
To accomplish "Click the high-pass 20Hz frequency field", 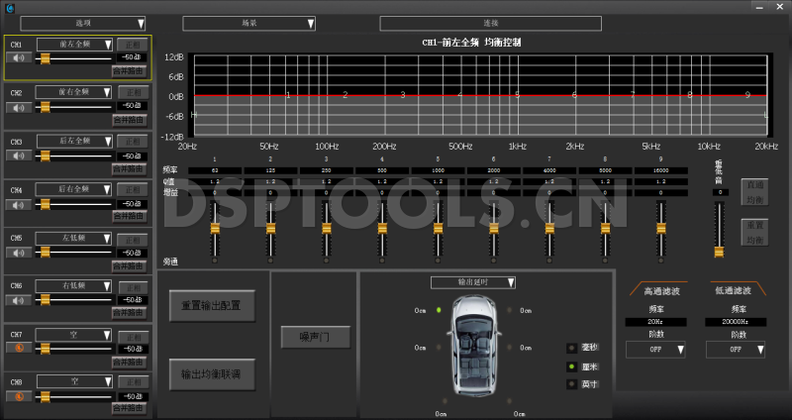I will click(x=656, y=322).
